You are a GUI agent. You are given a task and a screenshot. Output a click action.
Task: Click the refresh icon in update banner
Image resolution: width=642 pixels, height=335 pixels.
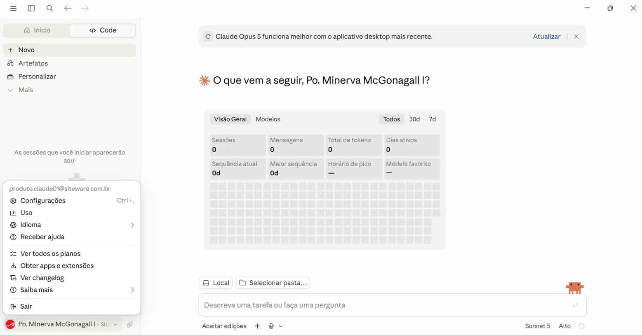[208, 37]
